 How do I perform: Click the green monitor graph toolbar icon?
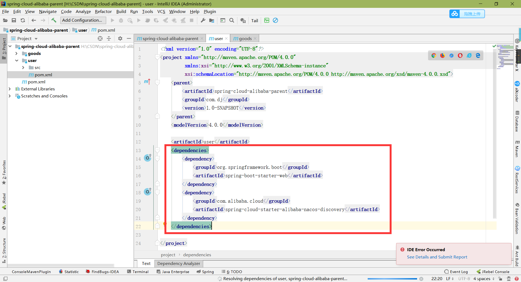(x=267, y=20)
